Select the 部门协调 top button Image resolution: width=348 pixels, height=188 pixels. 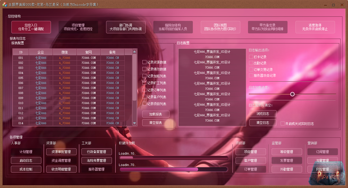pyautogui.click(x=126, y=27)
